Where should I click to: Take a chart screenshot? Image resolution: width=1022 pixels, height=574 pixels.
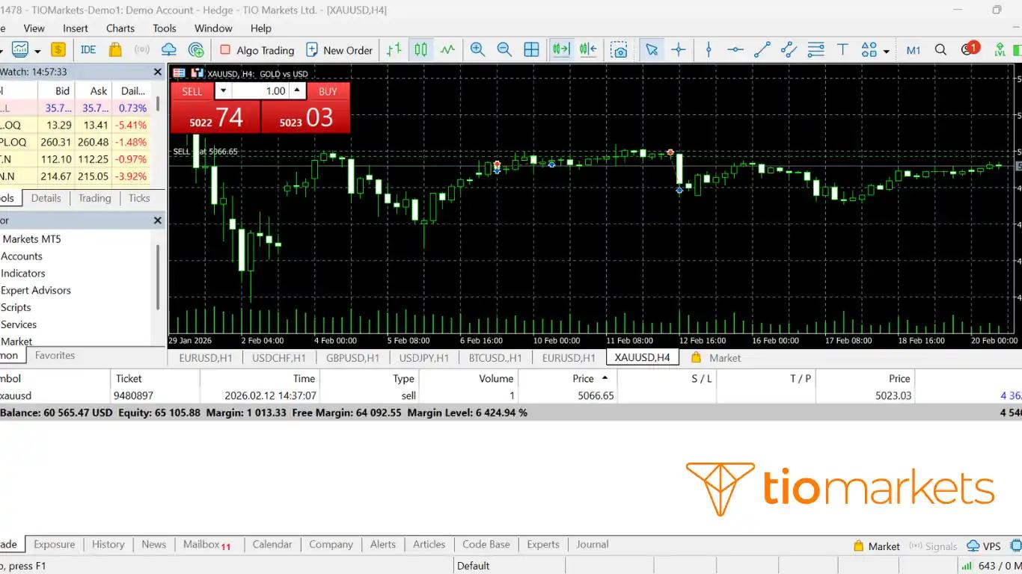tap(619, 50)
